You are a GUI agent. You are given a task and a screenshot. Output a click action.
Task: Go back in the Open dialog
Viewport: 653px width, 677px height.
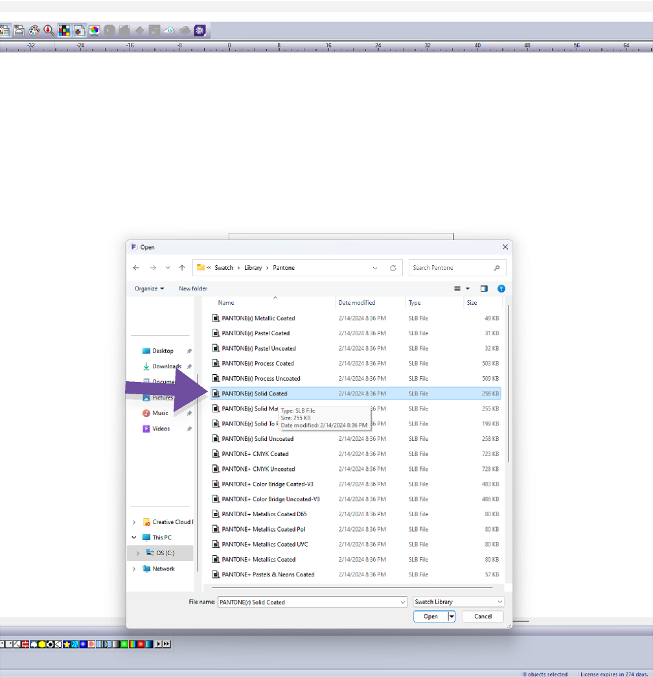[x=136, y=268]
